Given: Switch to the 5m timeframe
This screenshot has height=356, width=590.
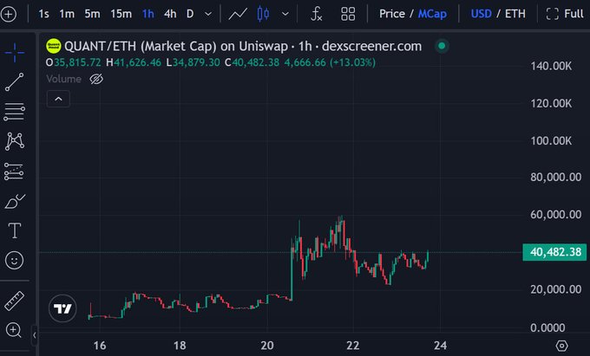Looking at the screenshot, I should click(92, 14).
